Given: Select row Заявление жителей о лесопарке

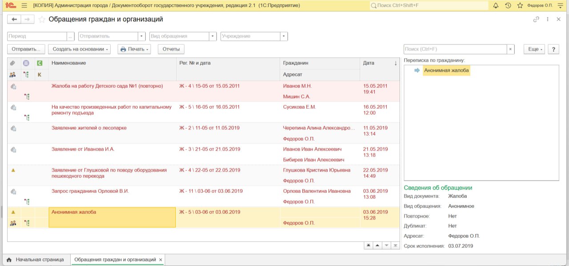Looking at the screenshot, I should (204, 133).
